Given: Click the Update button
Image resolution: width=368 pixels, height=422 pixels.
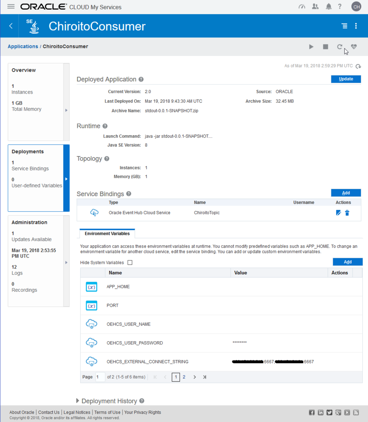Looking at the screenshot, I should (346, 79).
